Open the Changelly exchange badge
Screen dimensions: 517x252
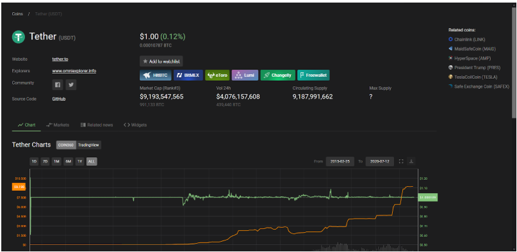click(277, 75)
